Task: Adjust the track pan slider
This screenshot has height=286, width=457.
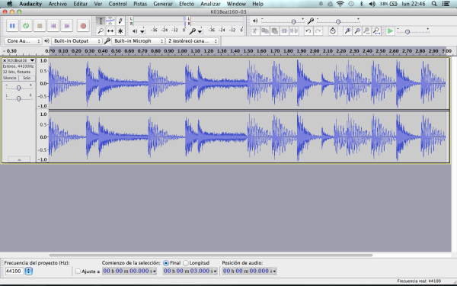Action: tap(18, 99)
